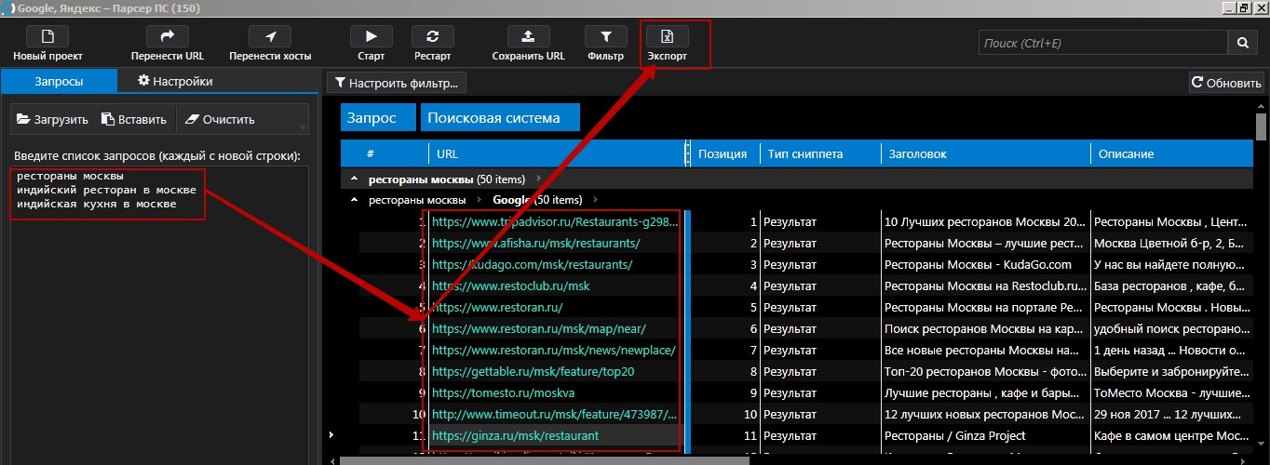Open the restoran.ru/msk/map/near URL
The width and height of the screenshot is (1270, 465).
coord(539,329)
